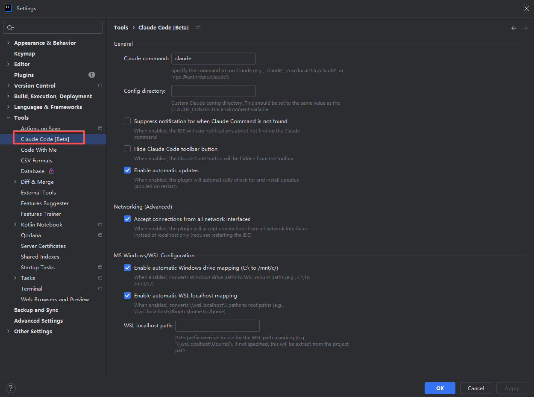Open help with the question mark icon

[11, 388]
